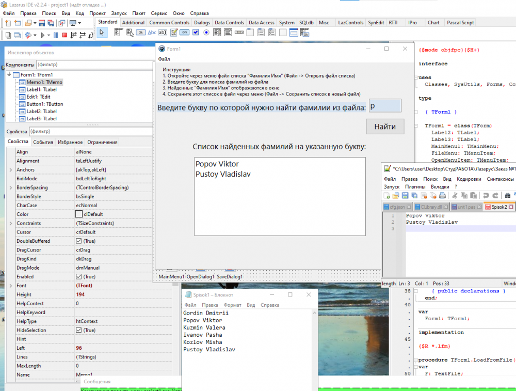Viewport: 516px width, 391px height.
Task: Expand the Anchors property
Action: click(11, 170)
